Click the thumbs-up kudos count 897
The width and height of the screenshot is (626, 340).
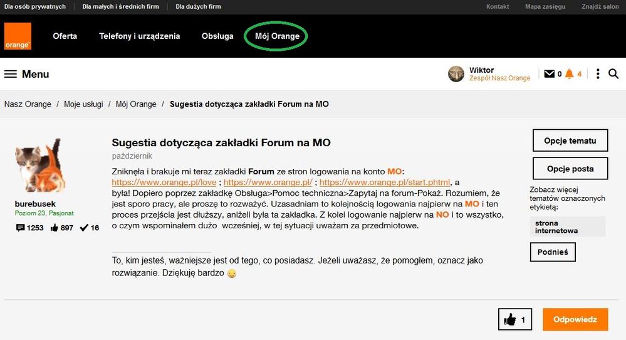tap(62, 228)
